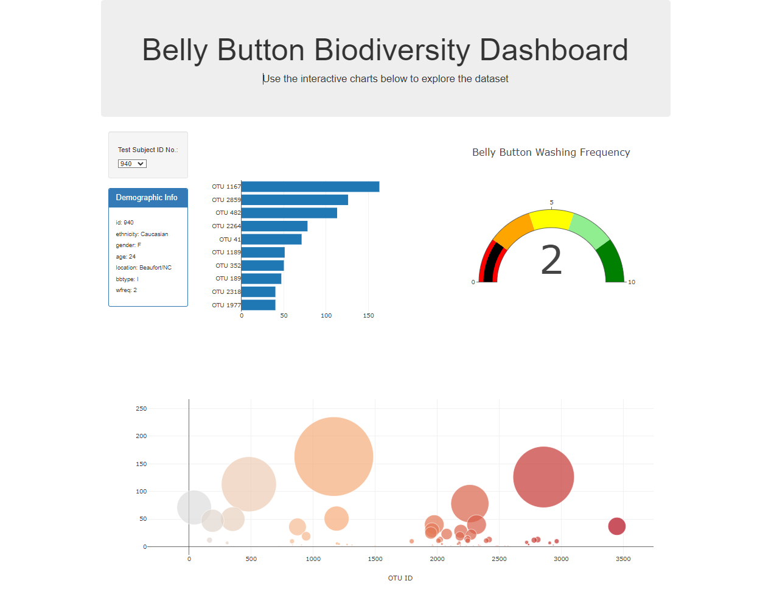The width and height of the screenshot is (774, 589).
Task: Select the shortest bar labeled OTU 1977
Action: pos(258,305)
